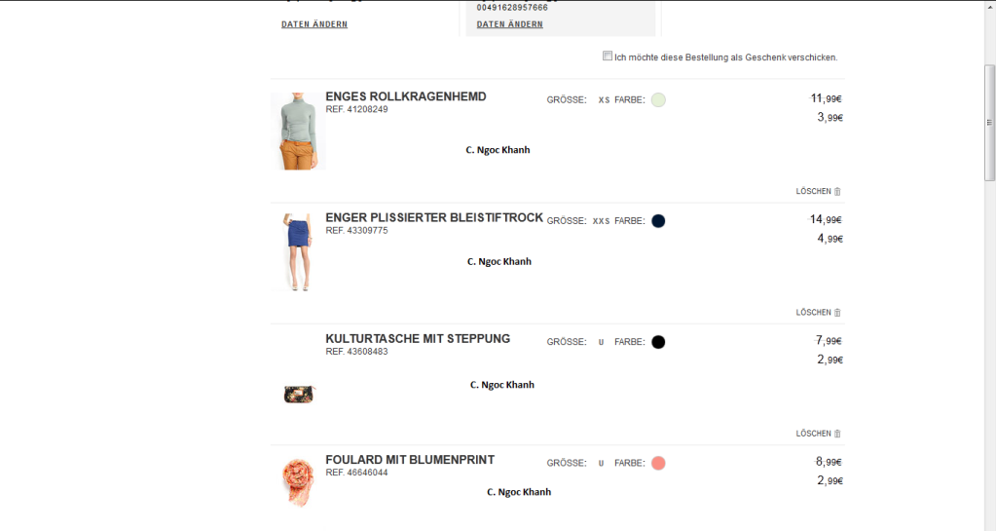Screen dimensions: 996x531
Task: Select the black color swatch of Kulturtasche
Action: pos(658,342)
